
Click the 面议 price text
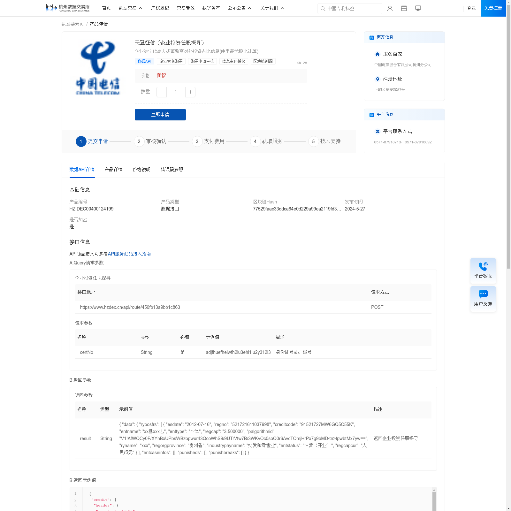pos(162,76)
